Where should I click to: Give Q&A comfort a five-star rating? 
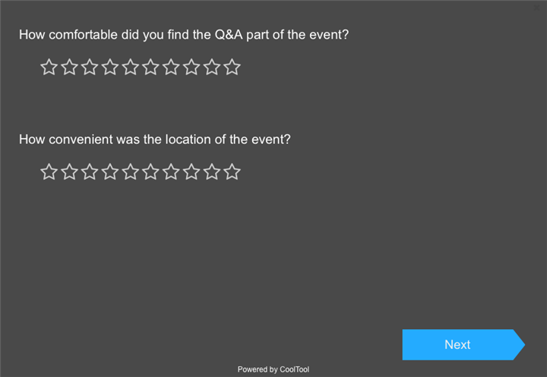(x=131, y=68)
